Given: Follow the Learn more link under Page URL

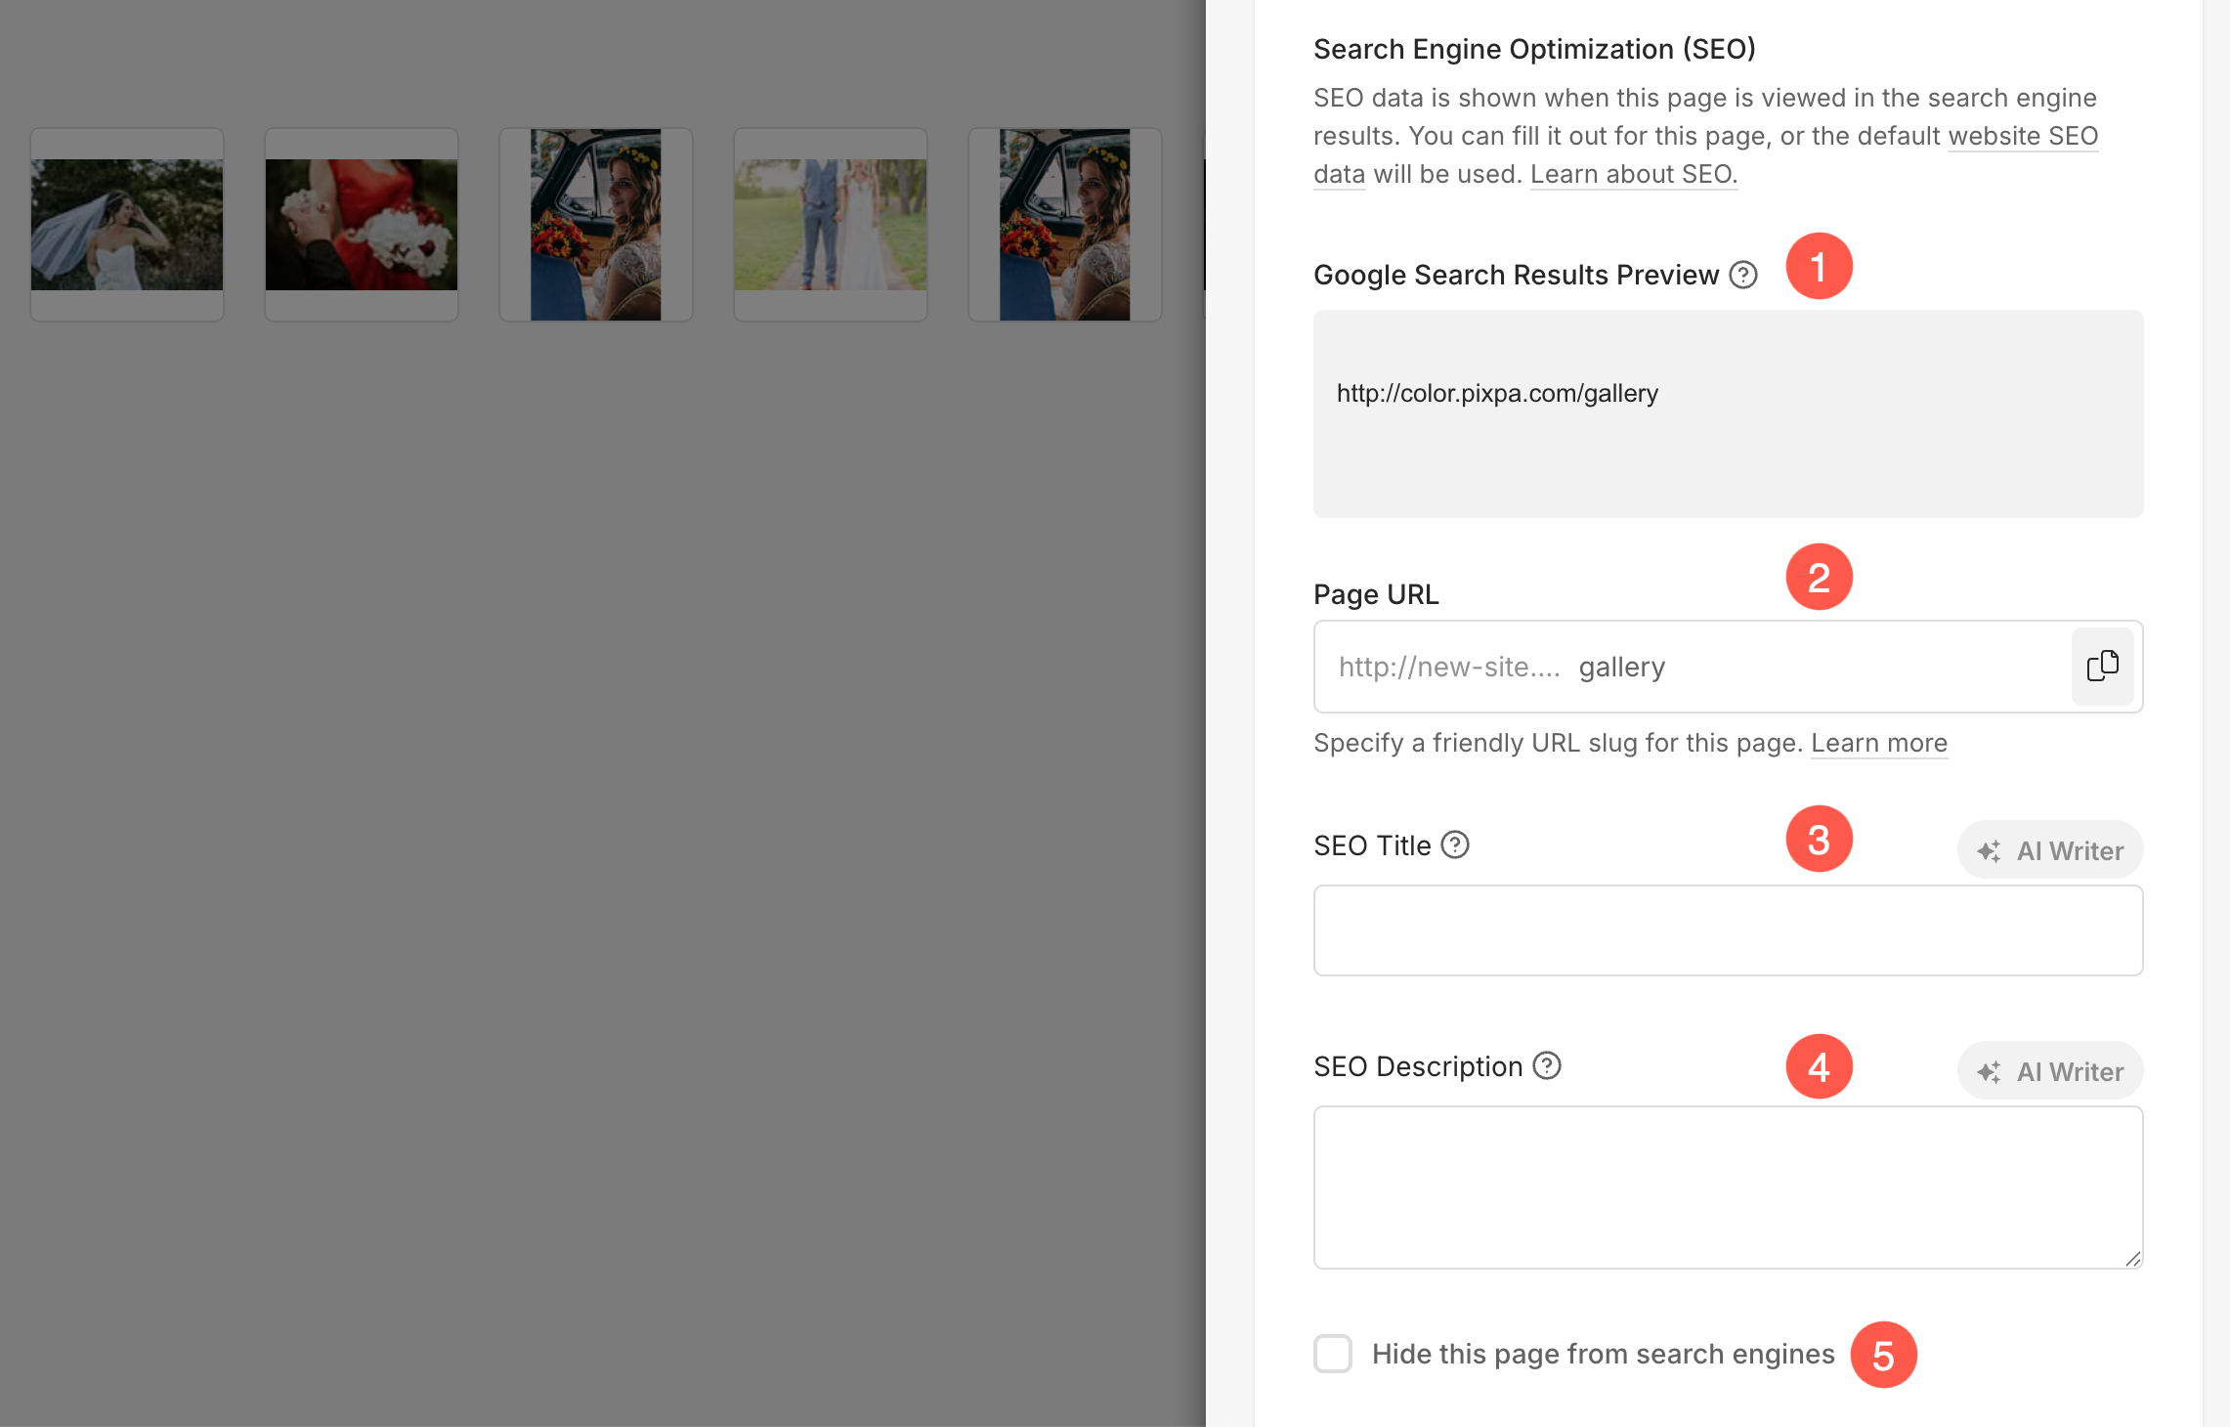Looking at the screenshot, I should click(1879, 743).
